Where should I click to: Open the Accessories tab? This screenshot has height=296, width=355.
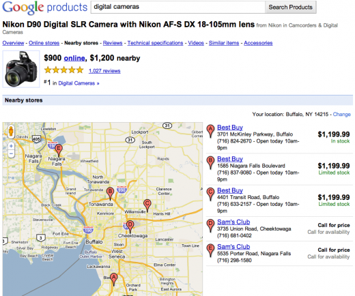[258, 43]
